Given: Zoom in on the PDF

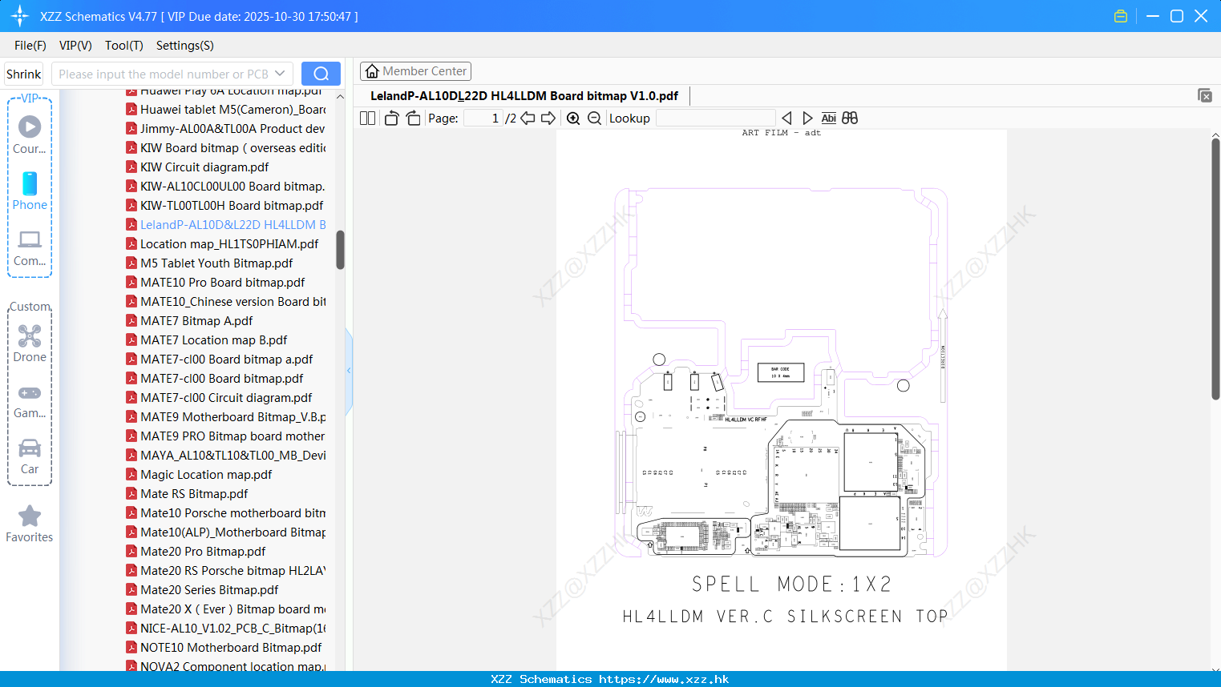Looking at the screenshot, I should [573, 119].
